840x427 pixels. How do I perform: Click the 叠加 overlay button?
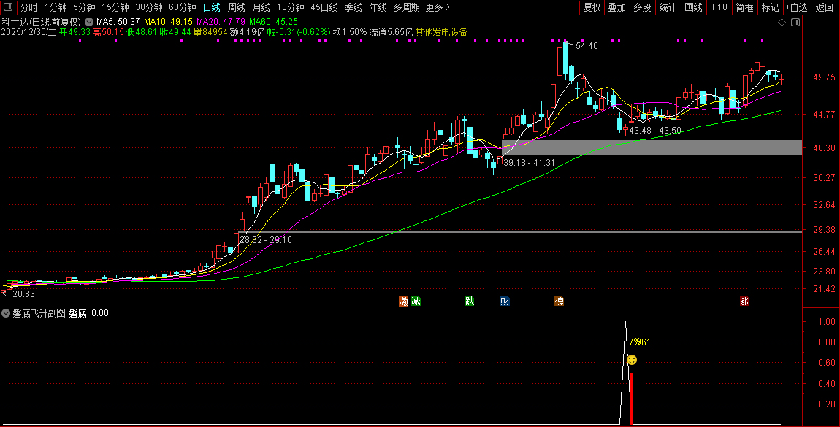pyautogui.click(x=617, y=7)
